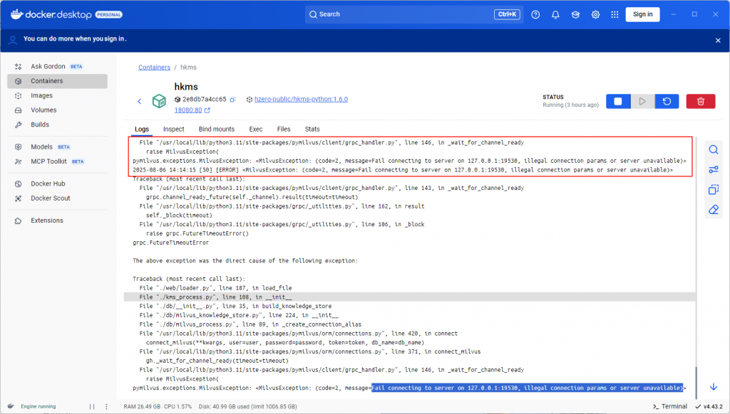
Task: Open log display options settings
Action: pos(713,169)
